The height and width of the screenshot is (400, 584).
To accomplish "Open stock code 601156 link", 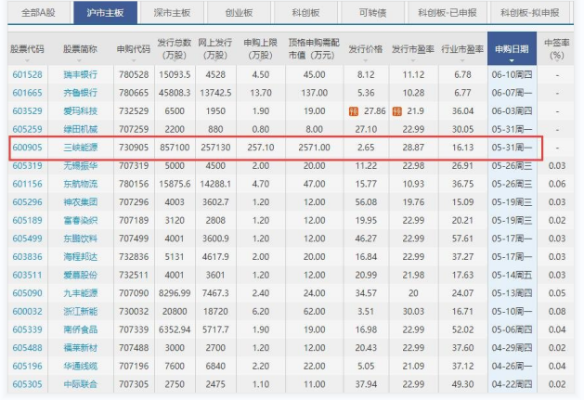I will (27, 184).
